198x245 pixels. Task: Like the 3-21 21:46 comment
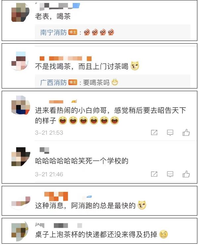[x=186, y=174]
